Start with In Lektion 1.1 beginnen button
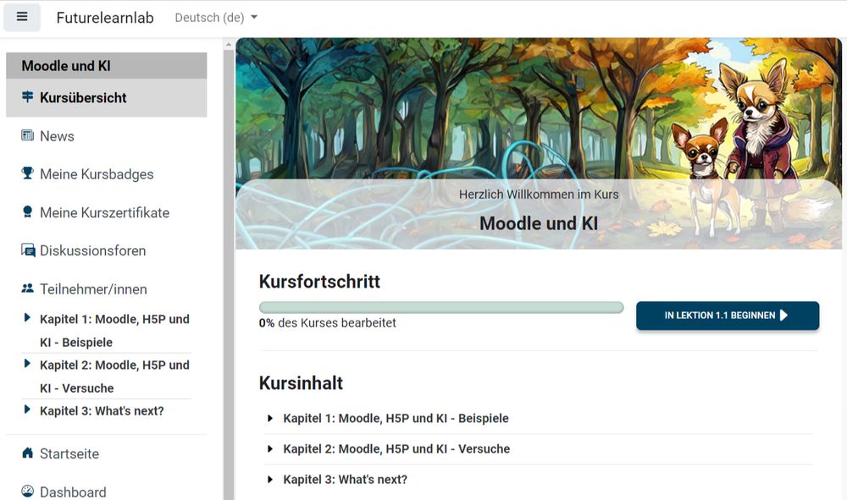Image resolution: width=847 pixels, height=500 pixels. click(727, 316)
